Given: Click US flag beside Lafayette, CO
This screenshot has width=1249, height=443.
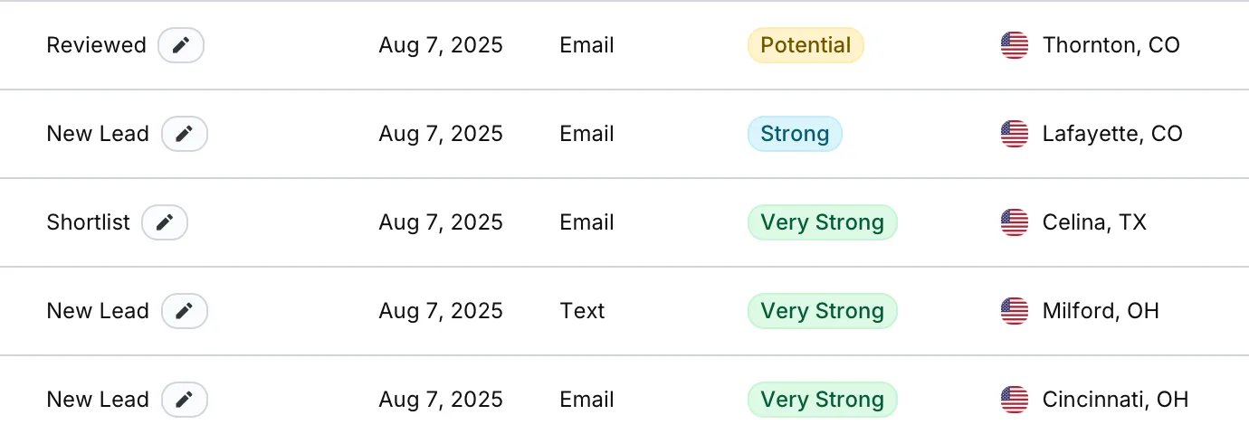Looking at the screenshot, I should pos(1015,134).
